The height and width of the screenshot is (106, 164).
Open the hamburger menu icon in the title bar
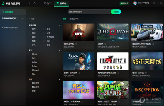pyautogui.click(x=154, y=3)
